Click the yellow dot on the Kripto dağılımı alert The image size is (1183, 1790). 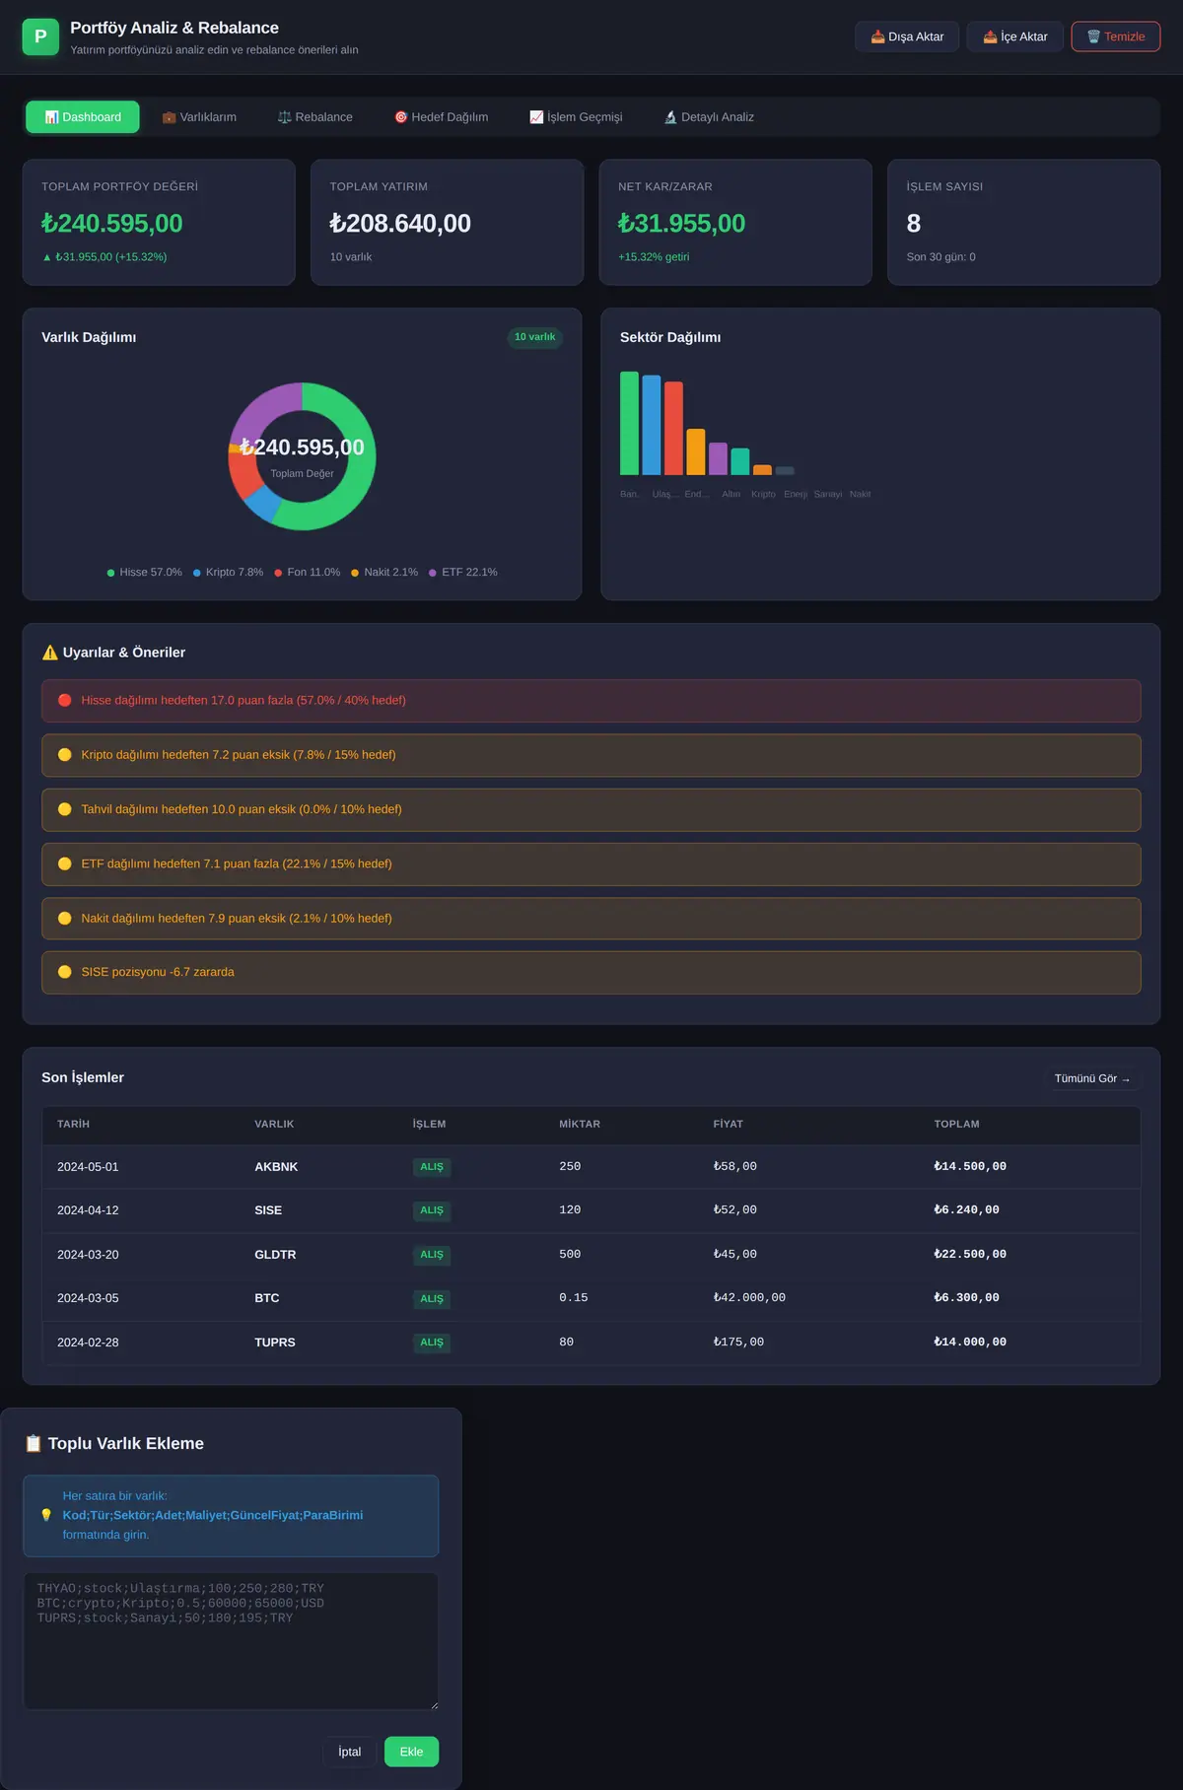tap(65, 755)
